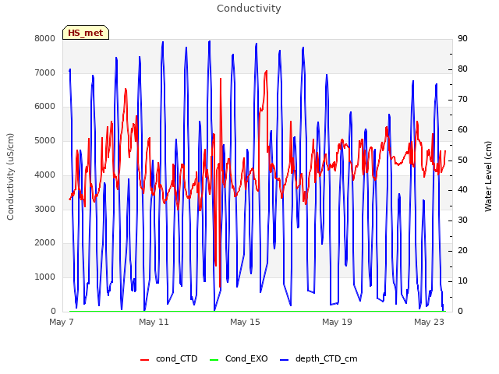This screenshot has width=499, height=374.
Task: Click the Water Level (cm) axis title
Action: (488, 176)
